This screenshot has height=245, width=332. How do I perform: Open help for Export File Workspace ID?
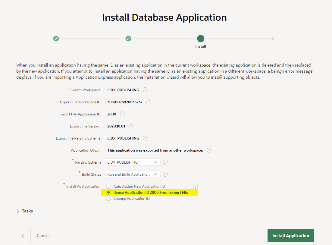(148, 102)
